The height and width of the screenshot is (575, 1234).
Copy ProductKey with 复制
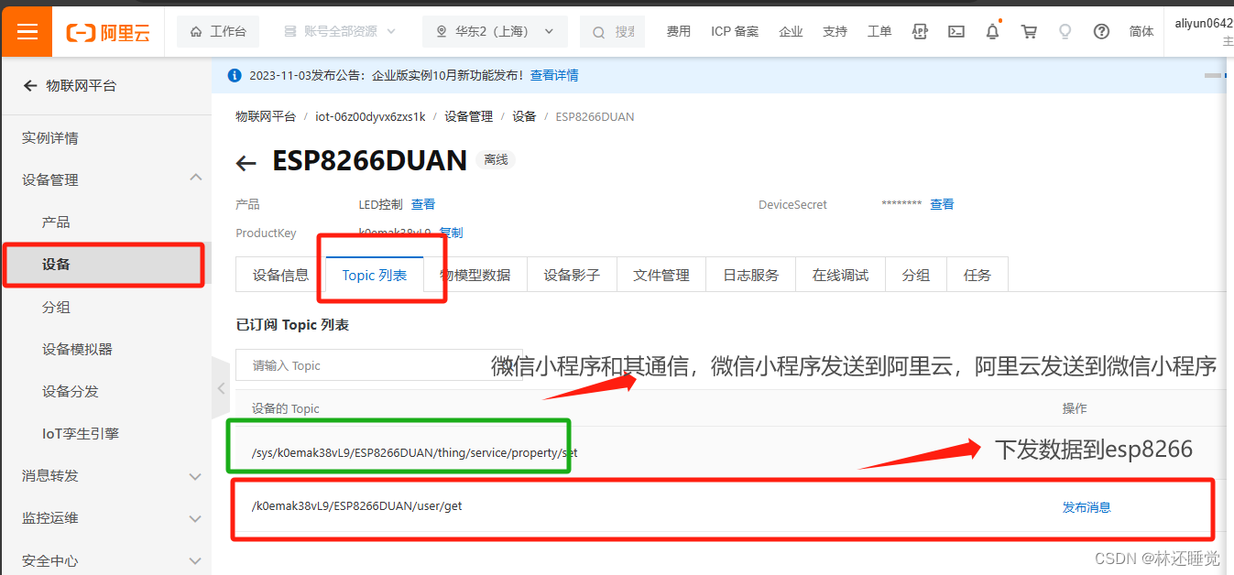point(452,233)
